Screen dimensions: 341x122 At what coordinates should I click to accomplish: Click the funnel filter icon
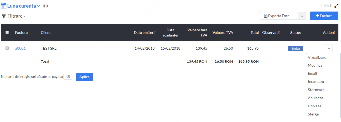coord(3,16)
